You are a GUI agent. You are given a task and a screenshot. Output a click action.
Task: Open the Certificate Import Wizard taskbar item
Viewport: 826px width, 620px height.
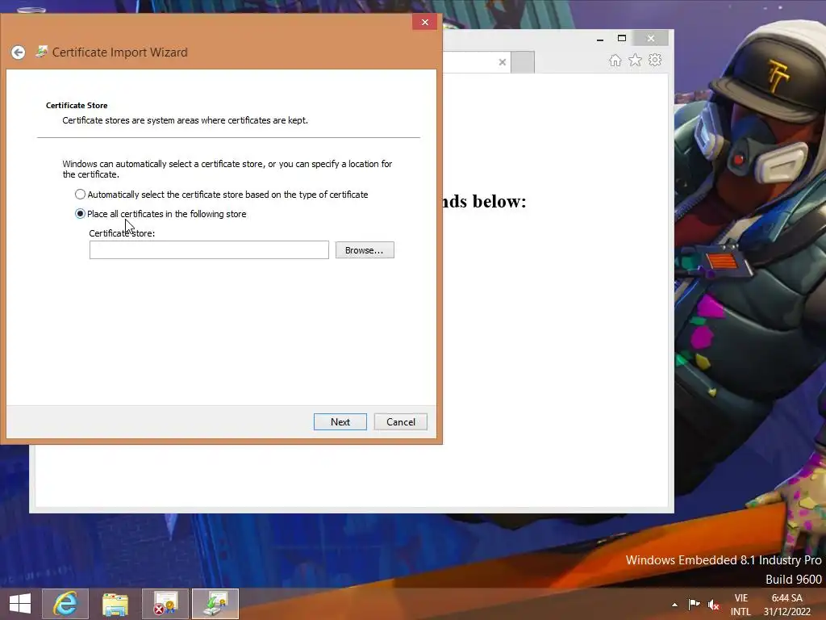coord(215,604)
